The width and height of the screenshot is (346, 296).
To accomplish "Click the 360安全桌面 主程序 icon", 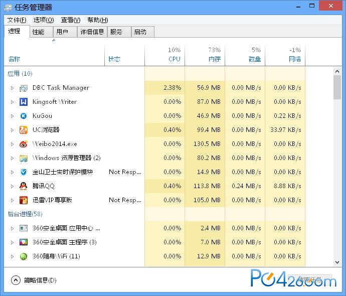I will 24,242.
